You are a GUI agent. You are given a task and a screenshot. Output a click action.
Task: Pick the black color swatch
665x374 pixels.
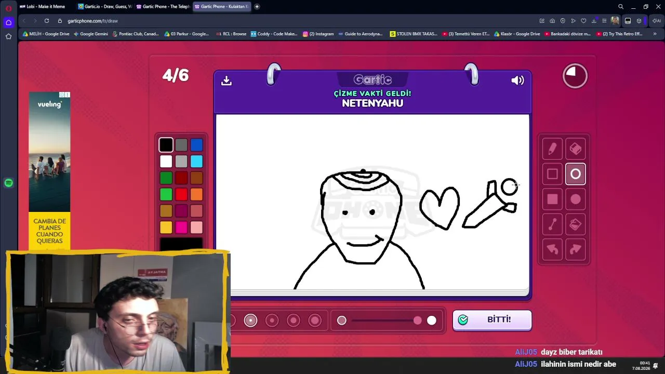click(166, 145)
